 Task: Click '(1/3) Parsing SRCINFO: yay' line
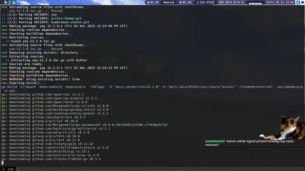[29, 15]
